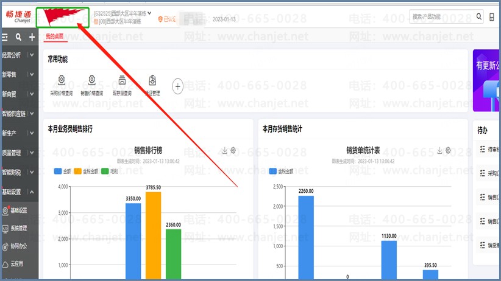Open 系统管理 in the sidebar

point(15,228)
